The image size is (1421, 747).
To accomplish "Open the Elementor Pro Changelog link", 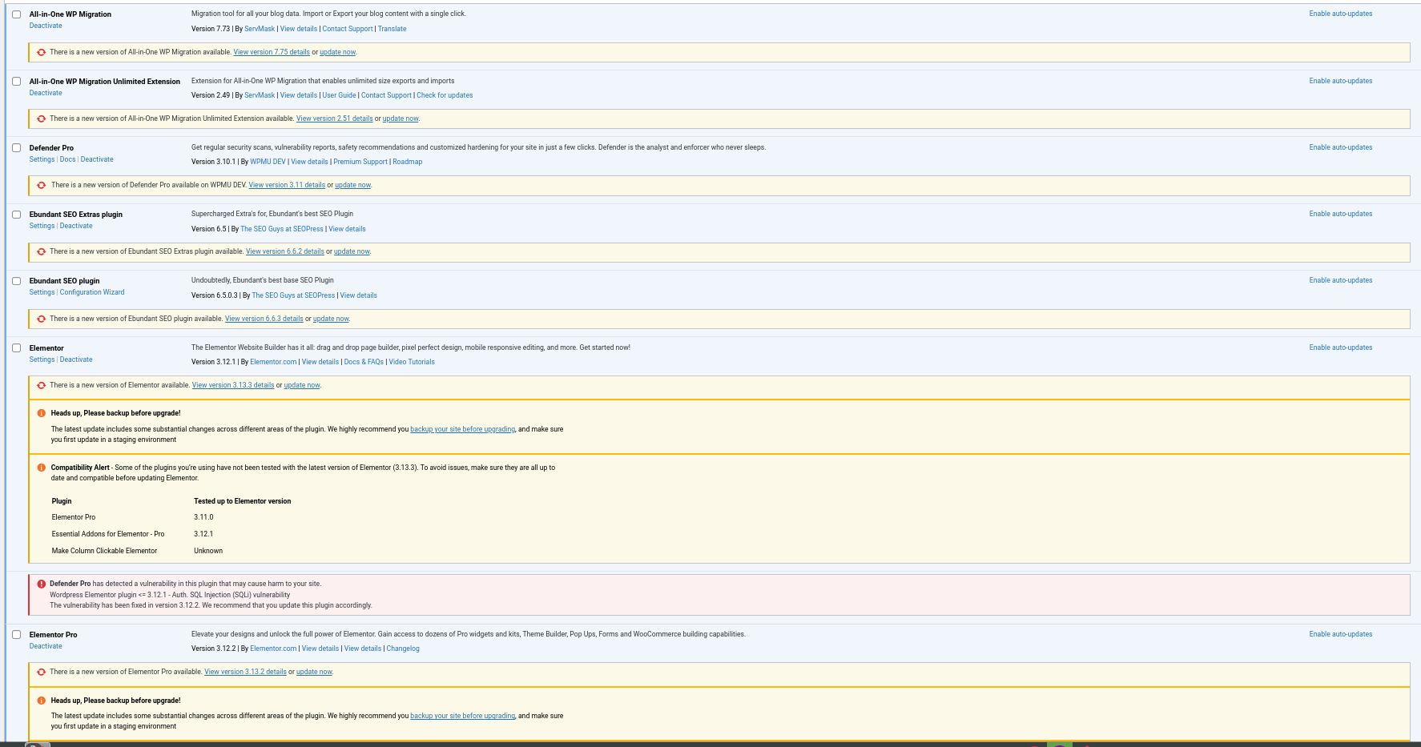I will (x=403, y=649).
